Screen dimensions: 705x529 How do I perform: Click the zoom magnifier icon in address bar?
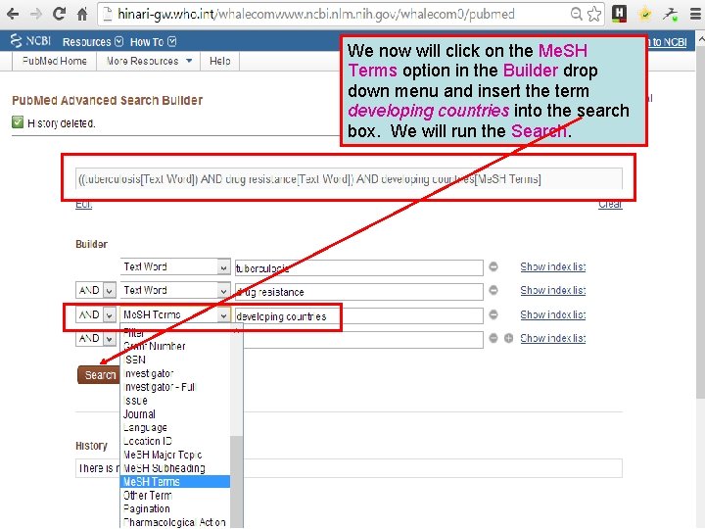(576, 14)
